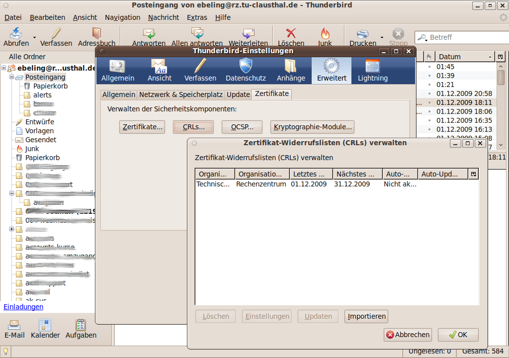Switch to Netzwerk & Speicherplatz tab

tap(181, 94)
